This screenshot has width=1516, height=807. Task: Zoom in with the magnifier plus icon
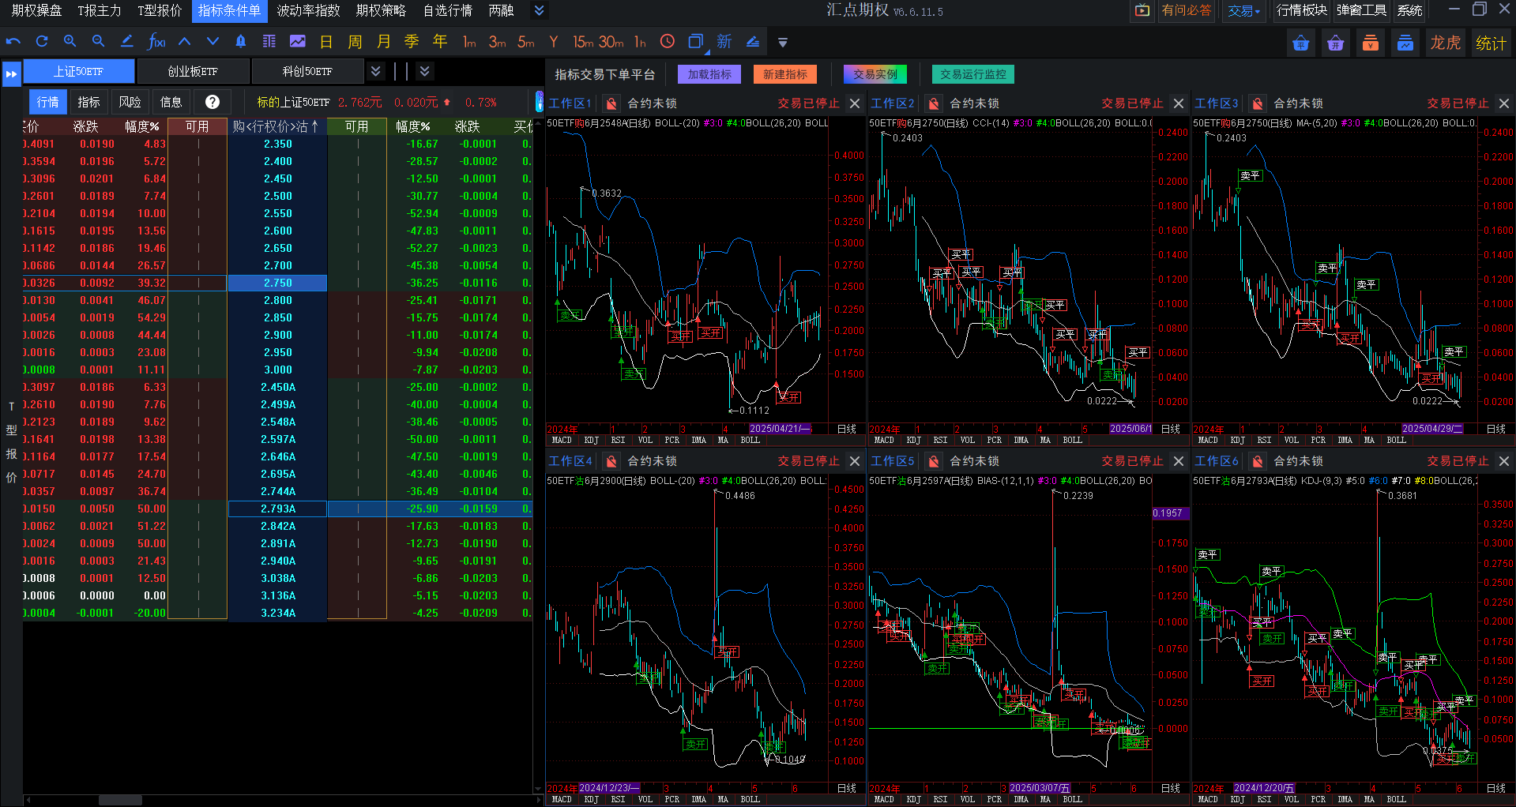click(70, 42)
